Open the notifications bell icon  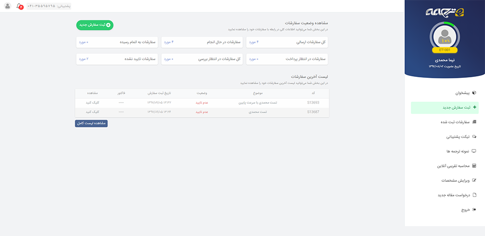pos(19,6)
